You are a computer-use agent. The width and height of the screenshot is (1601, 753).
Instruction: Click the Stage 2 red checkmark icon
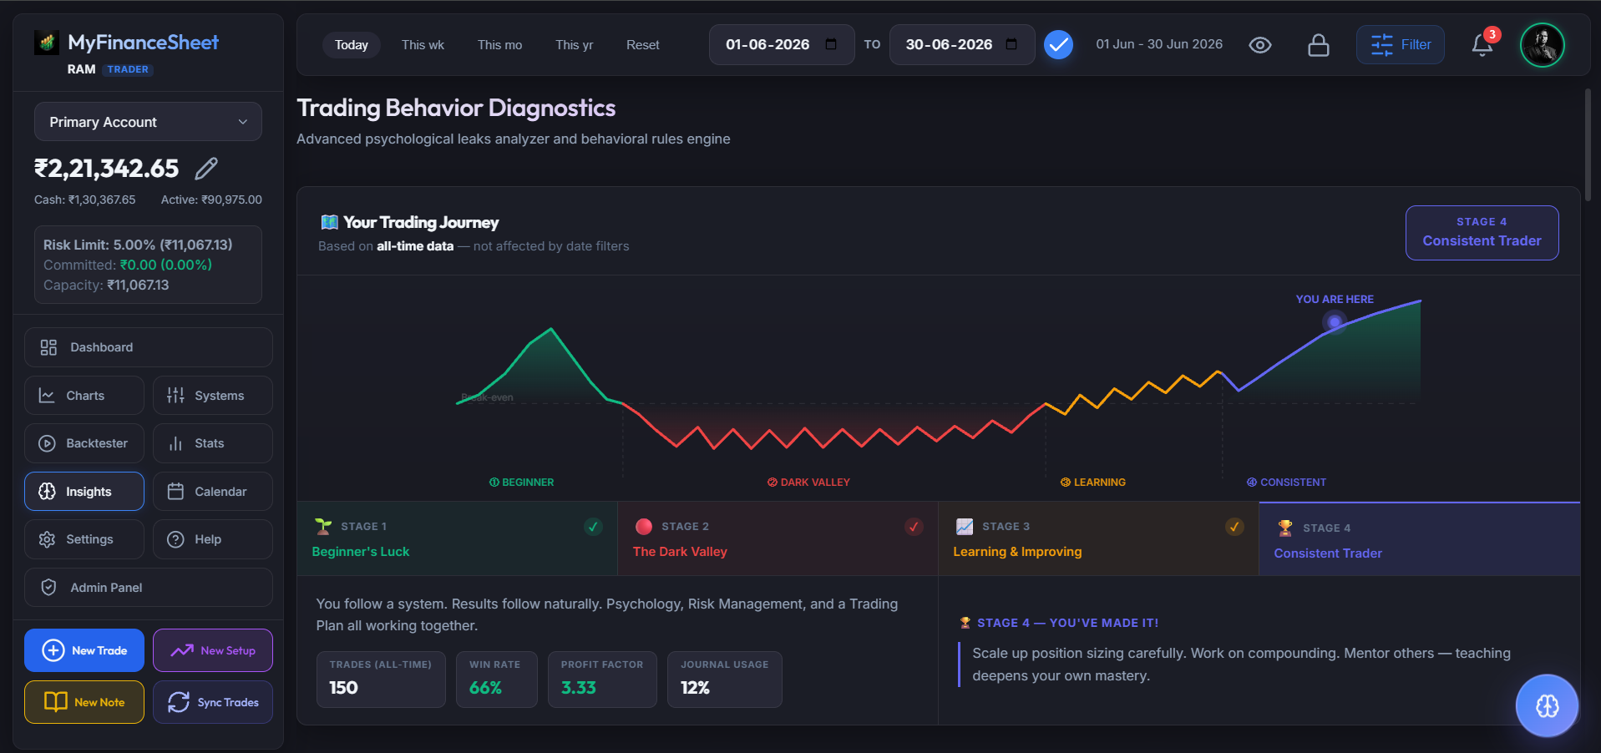pos(914,527)
